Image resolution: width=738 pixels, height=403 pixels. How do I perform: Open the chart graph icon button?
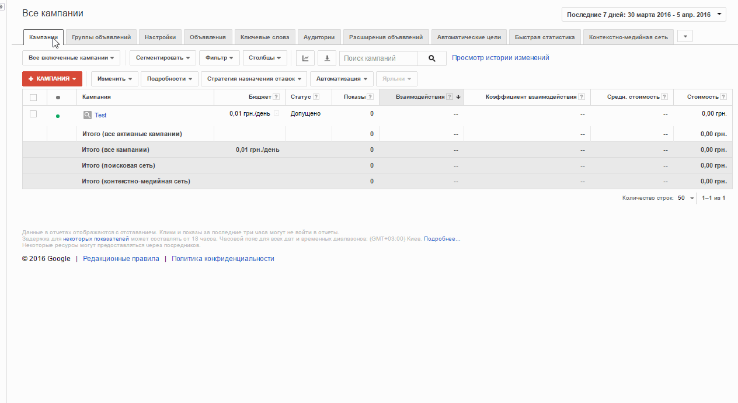(x=305, y=58)
